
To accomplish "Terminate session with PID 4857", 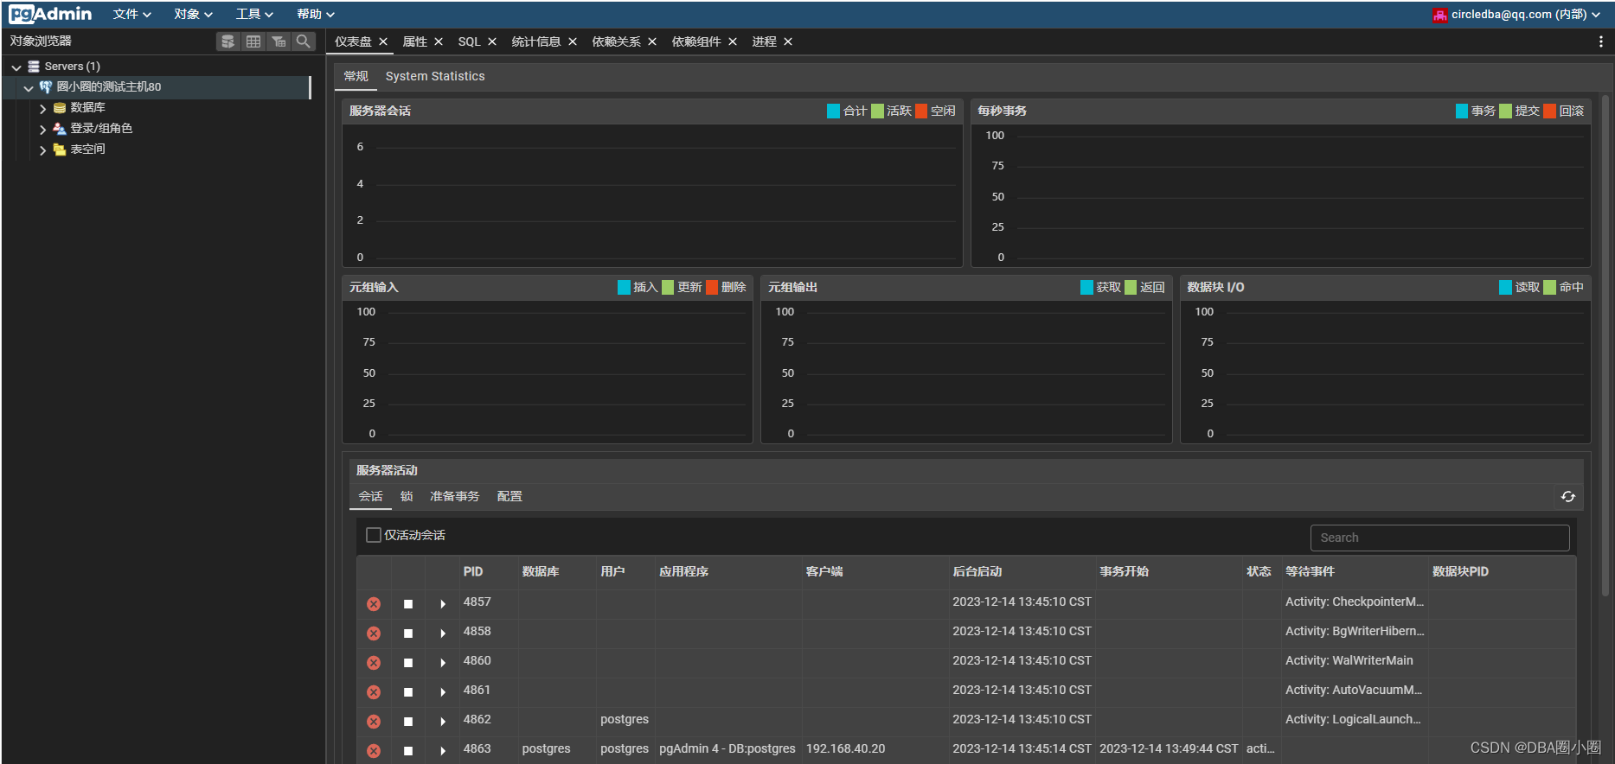I will point(374,604).
